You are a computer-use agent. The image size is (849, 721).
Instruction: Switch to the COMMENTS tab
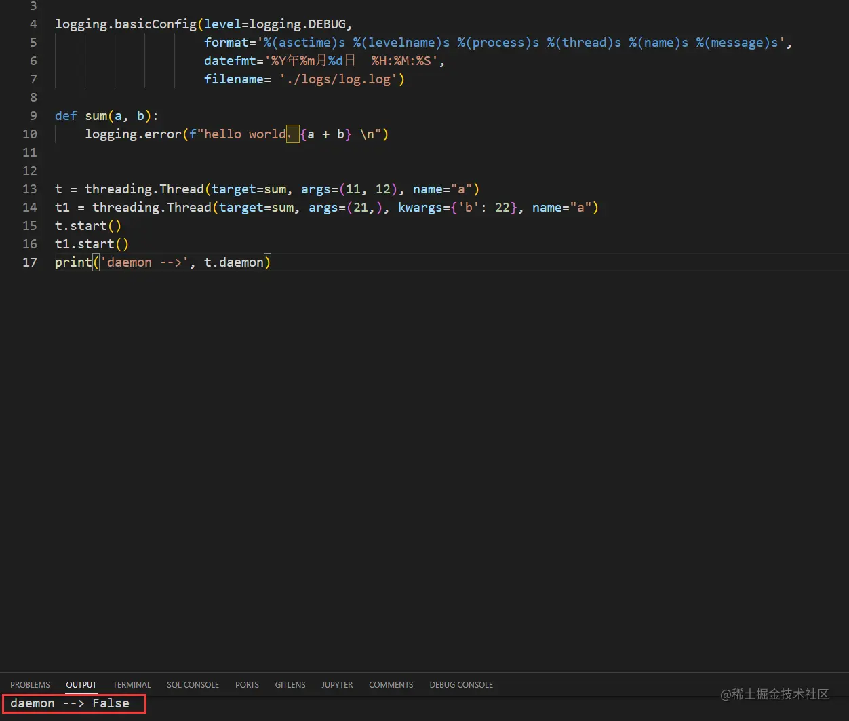coord(391,684)
